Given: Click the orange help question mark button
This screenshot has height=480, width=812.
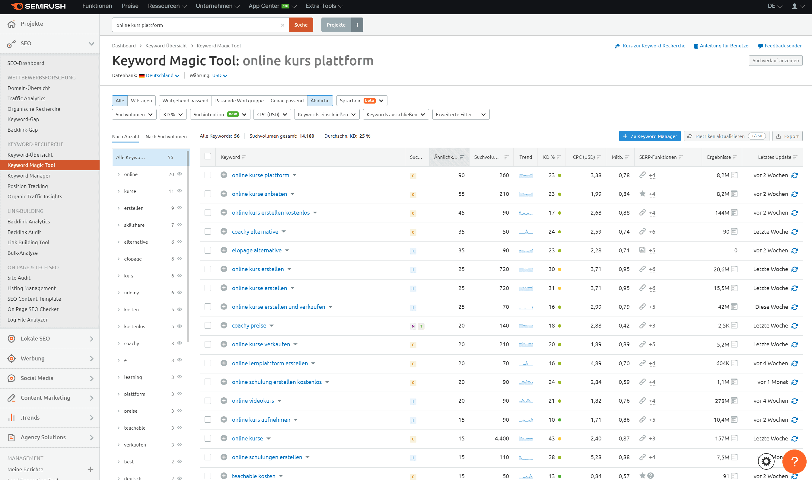Looking at the screenshot, I should pos(794,461).
